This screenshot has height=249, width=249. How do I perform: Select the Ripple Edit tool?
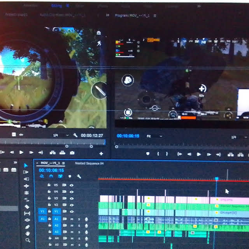(x=26, y=179)
